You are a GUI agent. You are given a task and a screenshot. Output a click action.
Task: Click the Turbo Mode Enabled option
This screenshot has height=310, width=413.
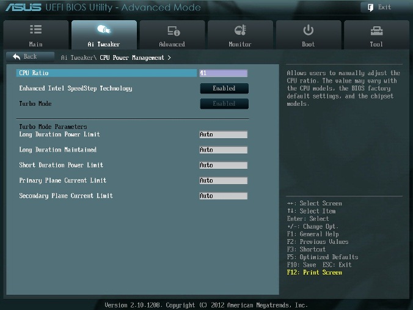224,103
